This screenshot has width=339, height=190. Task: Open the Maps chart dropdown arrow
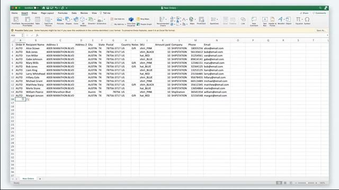click(x=195, y=20)
